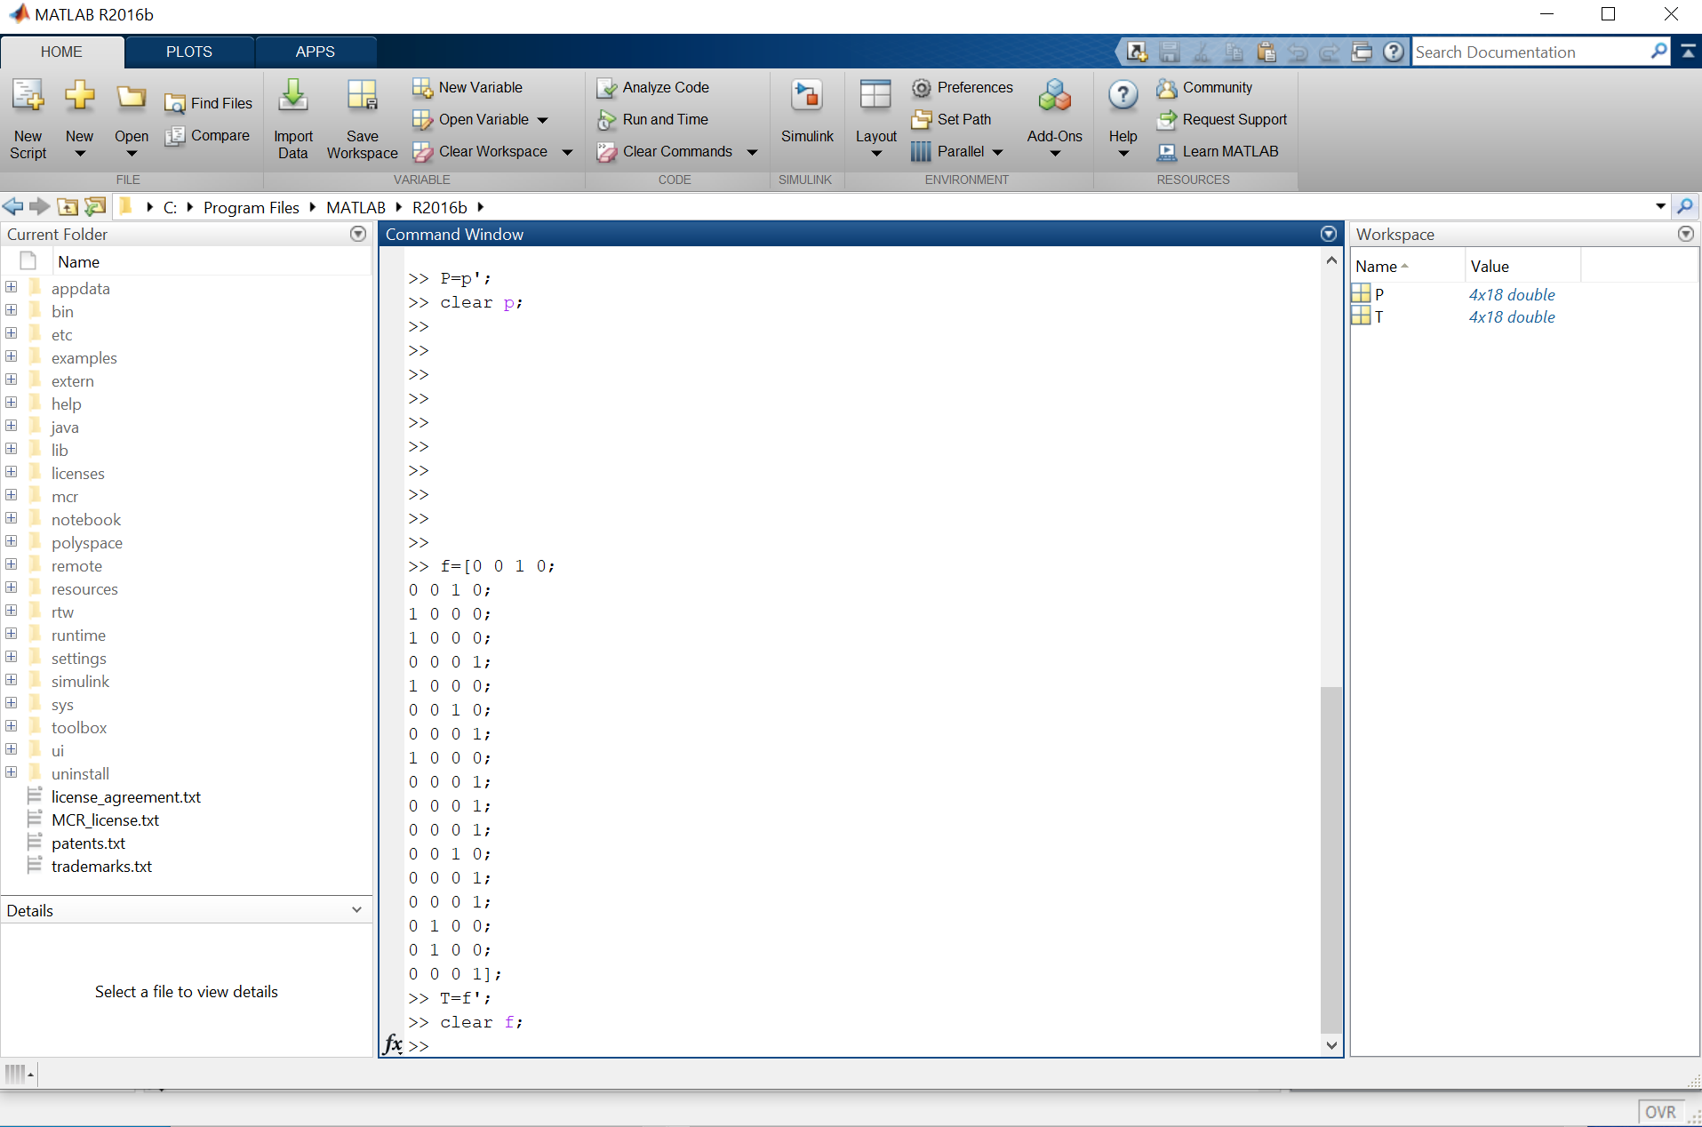Select variable P in Workspace

pos(1379,294)
